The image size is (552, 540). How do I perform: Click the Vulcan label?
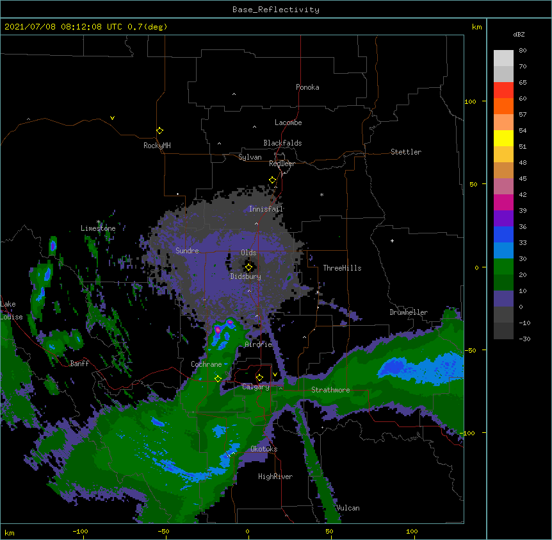point(348,508)
